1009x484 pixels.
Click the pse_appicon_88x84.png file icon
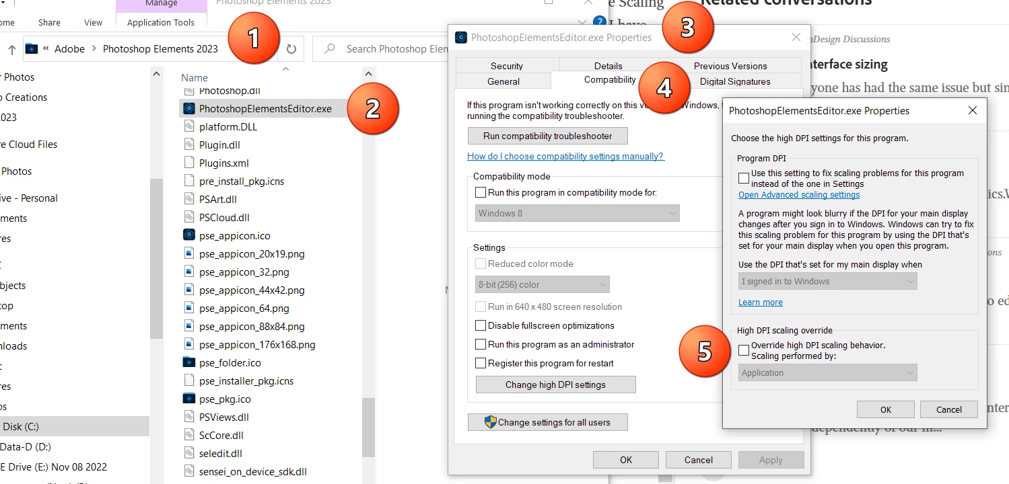[189, 326]
